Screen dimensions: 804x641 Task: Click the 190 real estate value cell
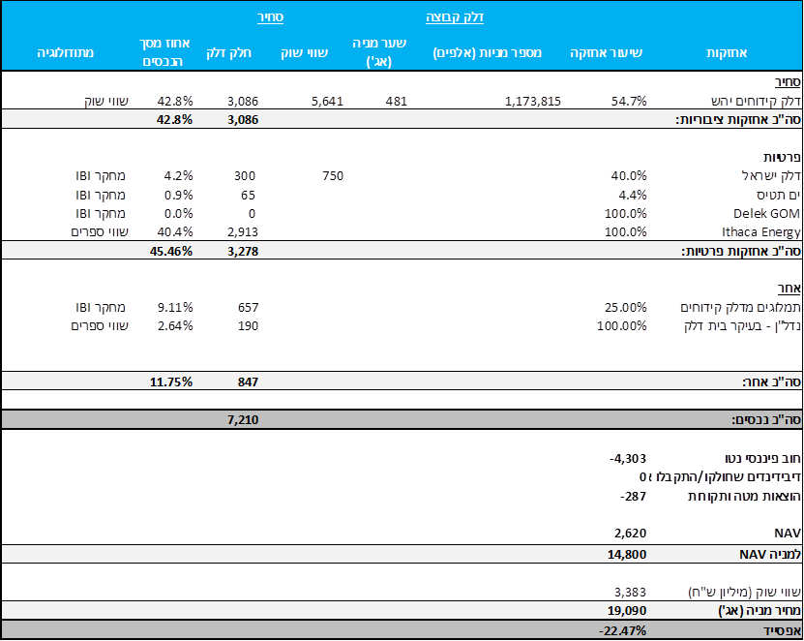pos(249,326)
